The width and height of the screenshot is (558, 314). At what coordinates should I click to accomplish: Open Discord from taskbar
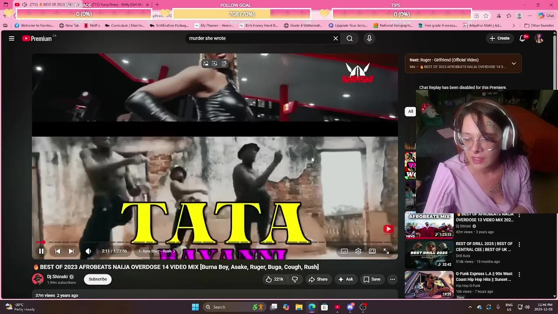350,307
